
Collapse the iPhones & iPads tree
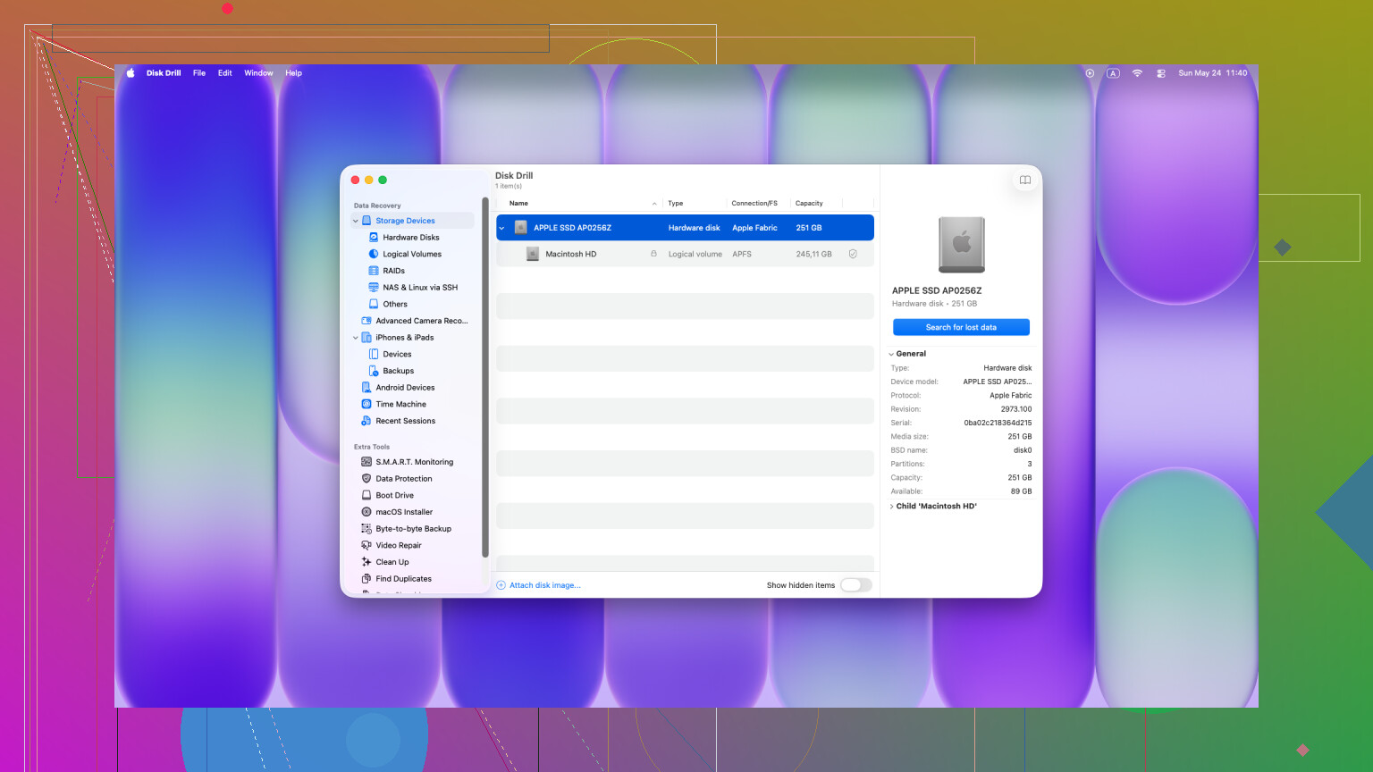click(x=356, y=338)
